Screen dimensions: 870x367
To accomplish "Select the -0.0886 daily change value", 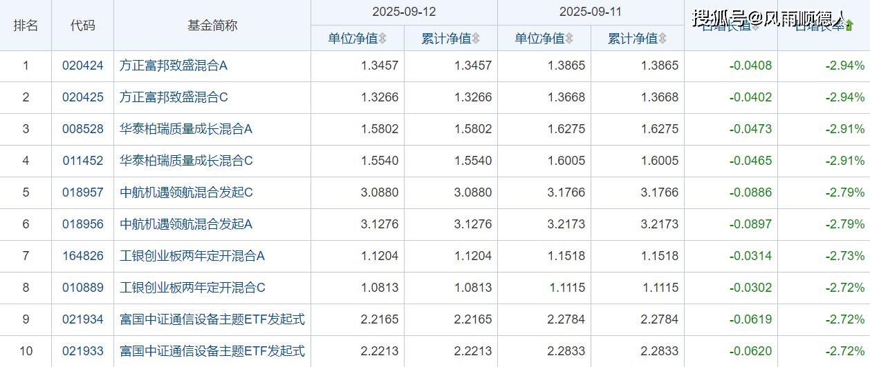I will point(750,193).
